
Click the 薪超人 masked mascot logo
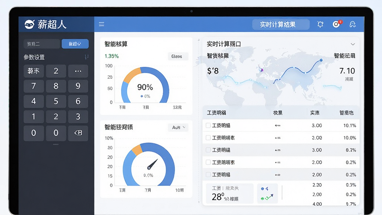tap(29, 24)
